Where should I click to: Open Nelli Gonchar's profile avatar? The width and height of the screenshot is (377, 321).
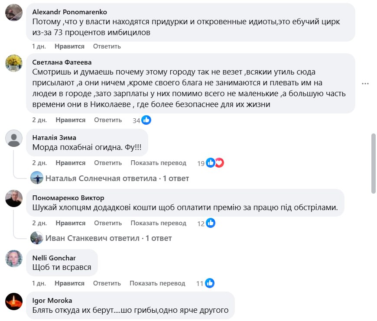13,259
